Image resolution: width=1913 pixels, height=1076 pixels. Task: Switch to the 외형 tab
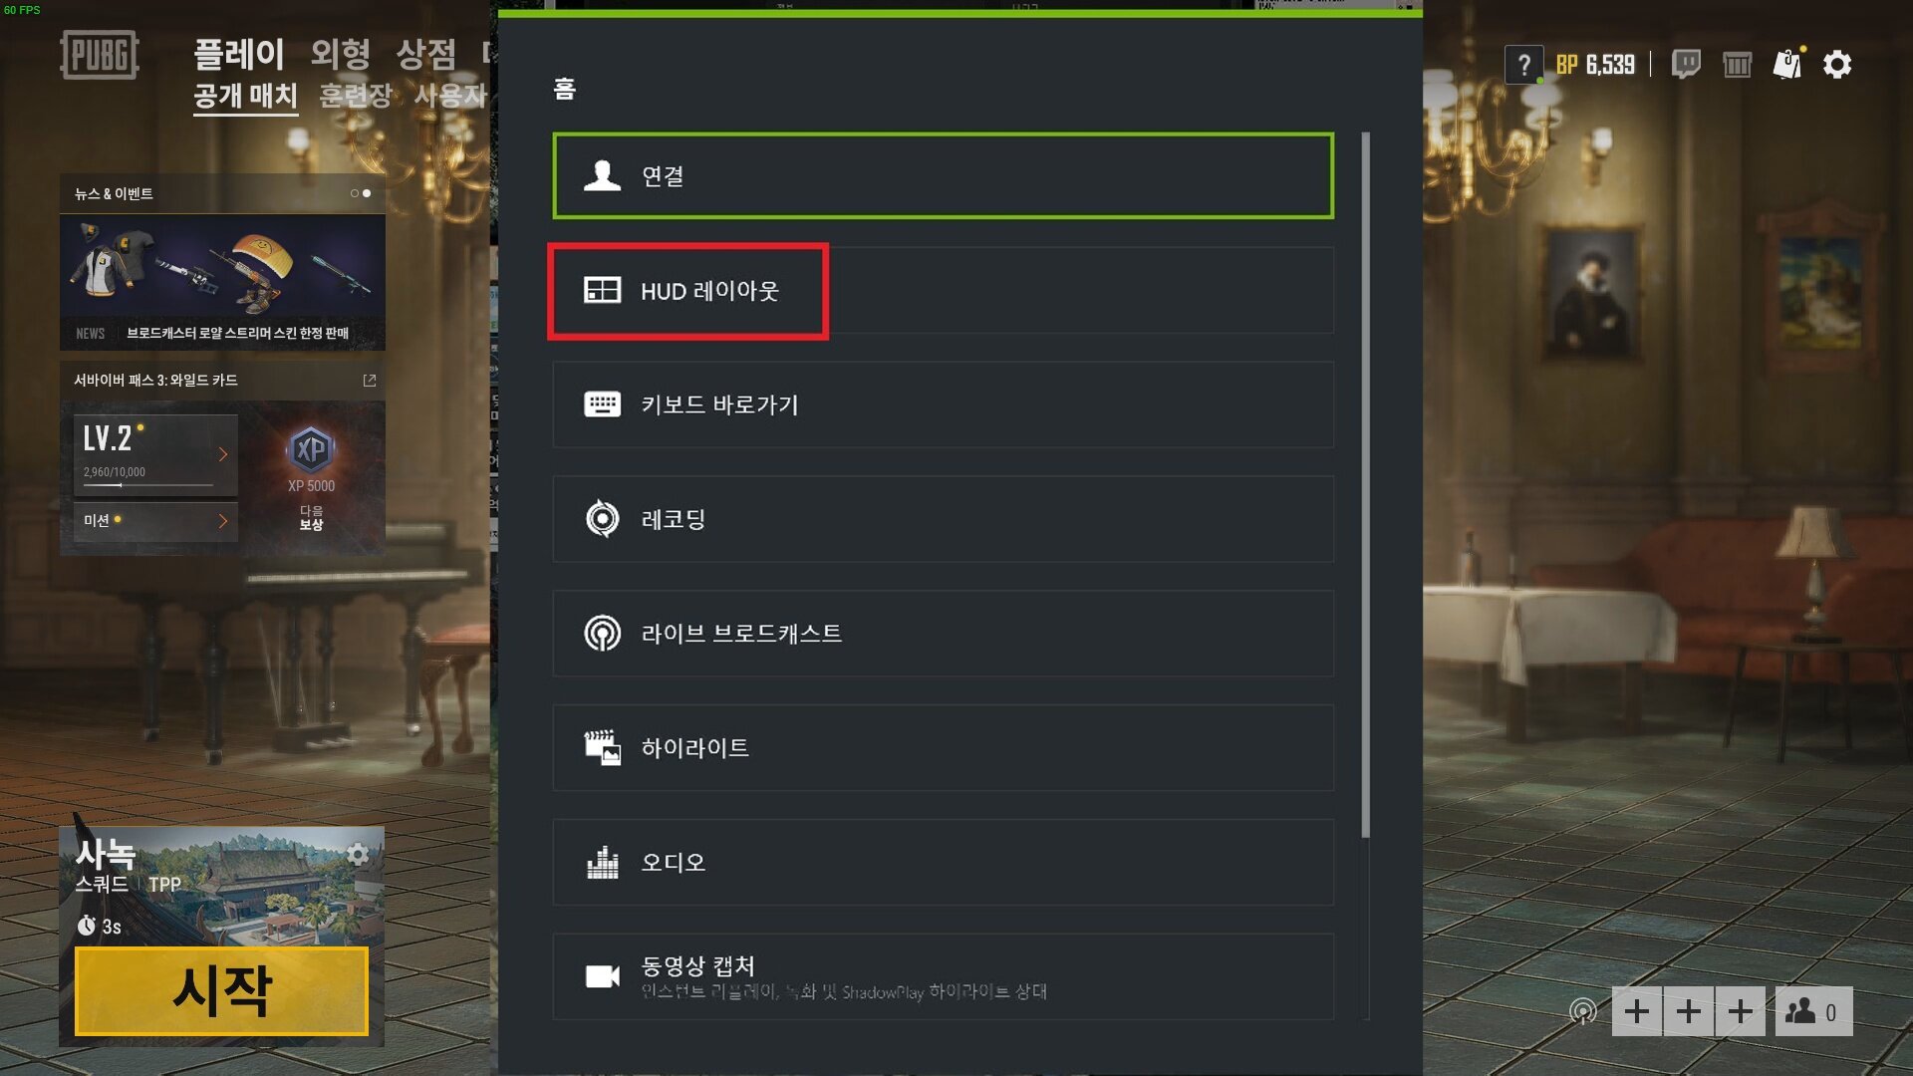point(340,54)
